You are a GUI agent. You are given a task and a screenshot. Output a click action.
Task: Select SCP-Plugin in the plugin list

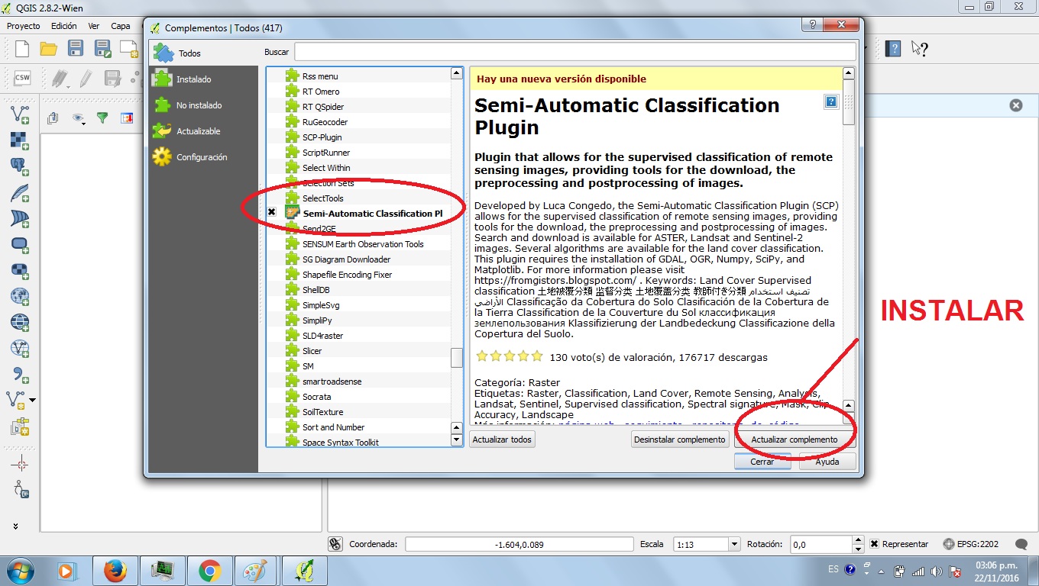322,137
